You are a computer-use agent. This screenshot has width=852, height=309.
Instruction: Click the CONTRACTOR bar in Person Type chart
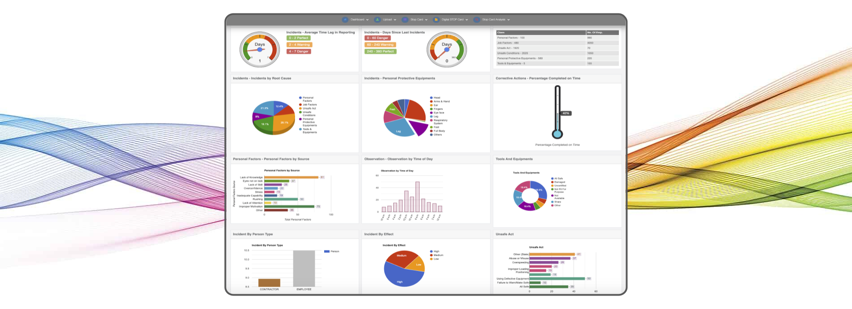270,283
